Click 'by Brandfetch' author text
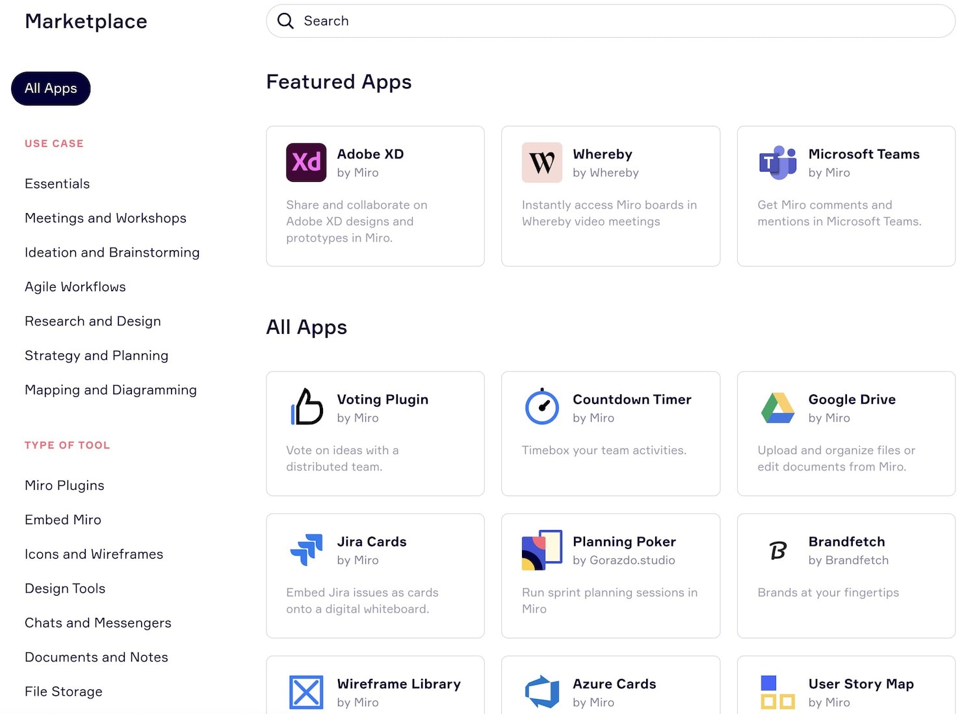The height and width of the screenshot is (714, 975). pyautogui.click(x=848, y=560)
